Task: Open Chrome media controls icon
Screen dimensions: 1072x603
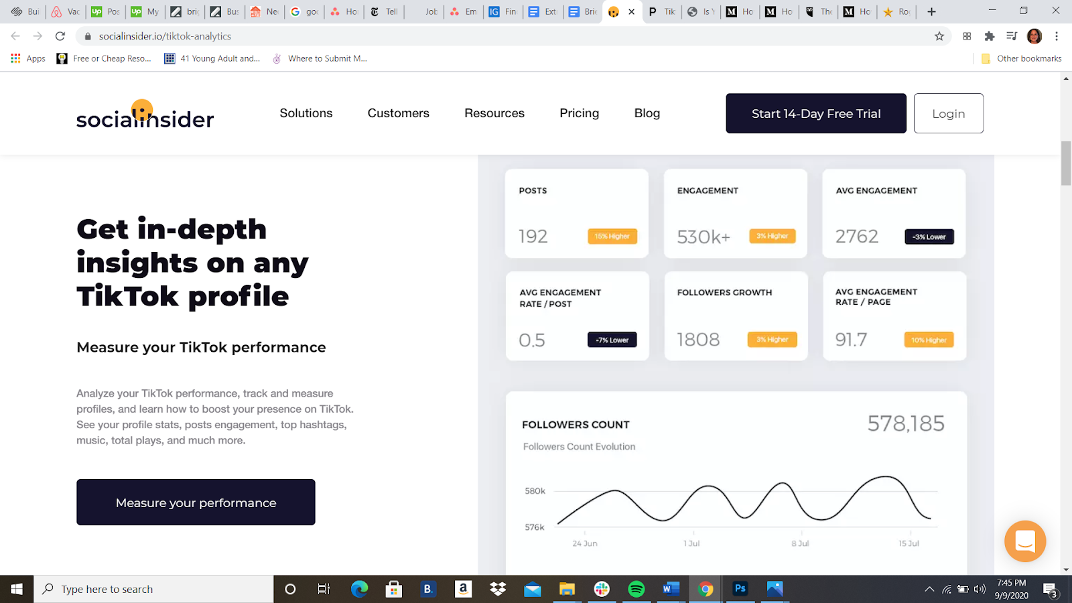Action: pyautogui.click(x=1012, y=36)
